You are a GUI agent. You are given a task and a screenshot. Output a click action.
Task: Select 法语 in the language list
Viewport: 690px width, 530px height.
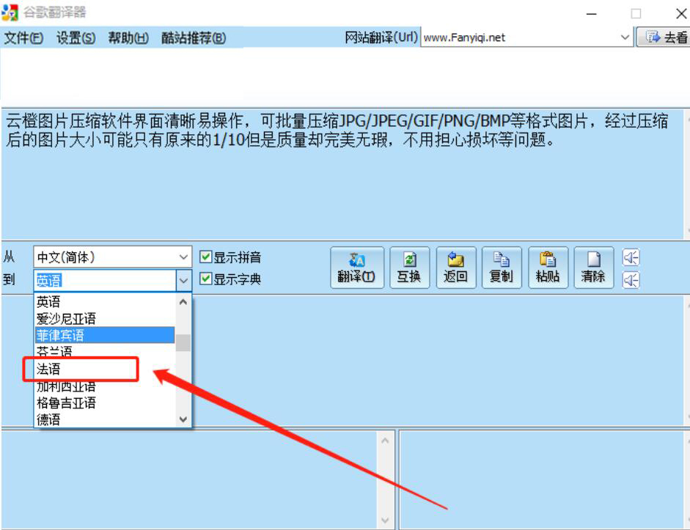tap(105, 369)
